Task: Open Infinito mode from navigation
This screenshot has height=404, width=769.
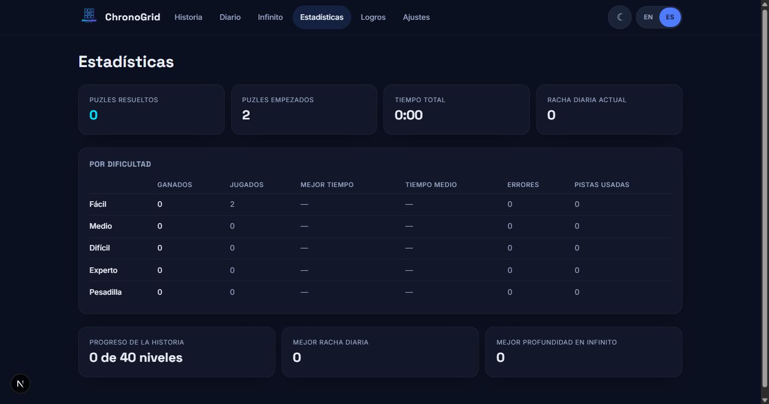Action: 270,17
